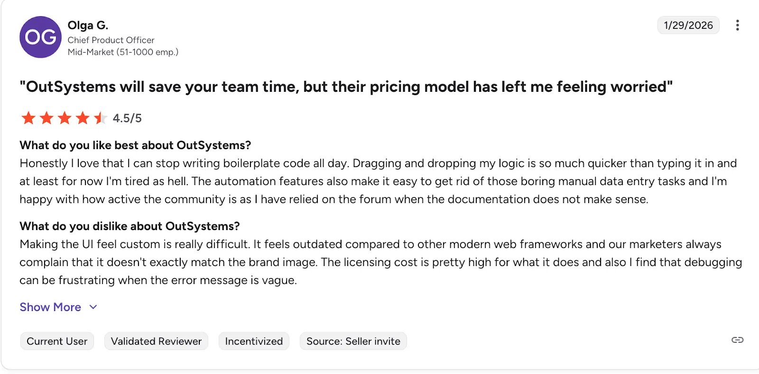The image size is (759, 374).
Task: Click the purple OG avatar
Action: click(40, 37)
